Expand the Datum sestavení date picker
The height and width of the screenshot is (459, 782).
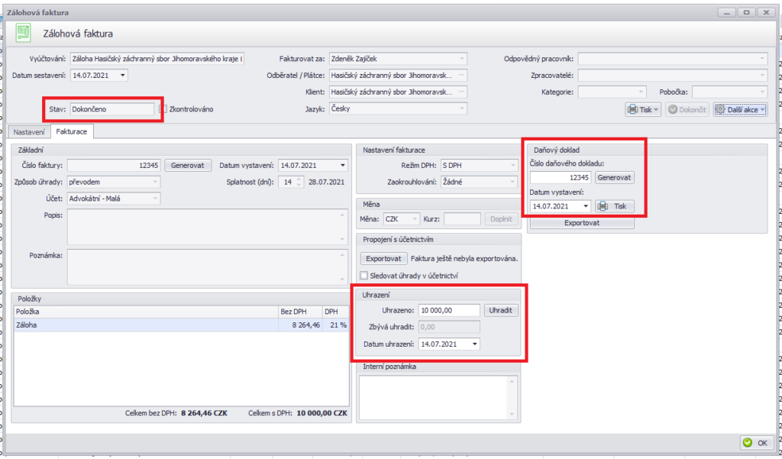click(123, 76)
